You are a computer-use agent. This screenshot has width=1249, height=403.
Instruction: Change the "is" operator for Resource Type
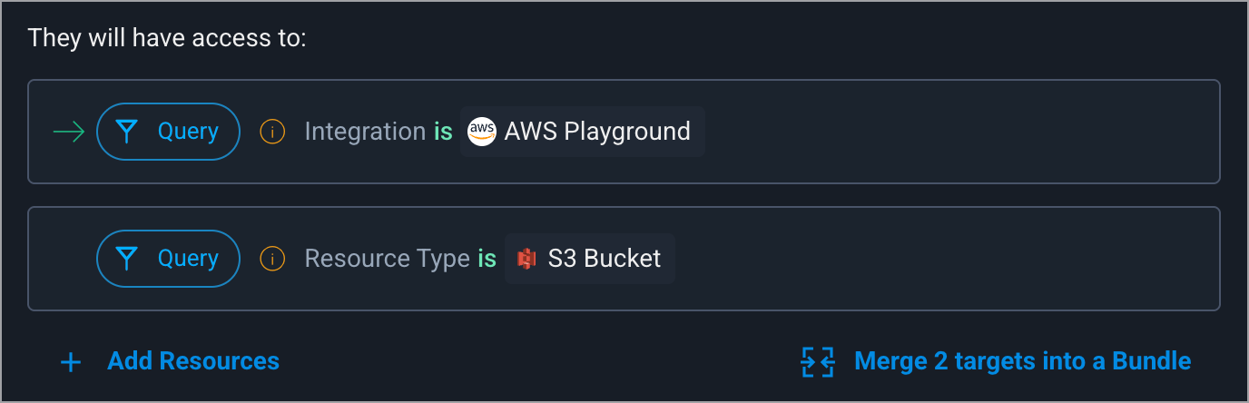(x=487, y=259)
